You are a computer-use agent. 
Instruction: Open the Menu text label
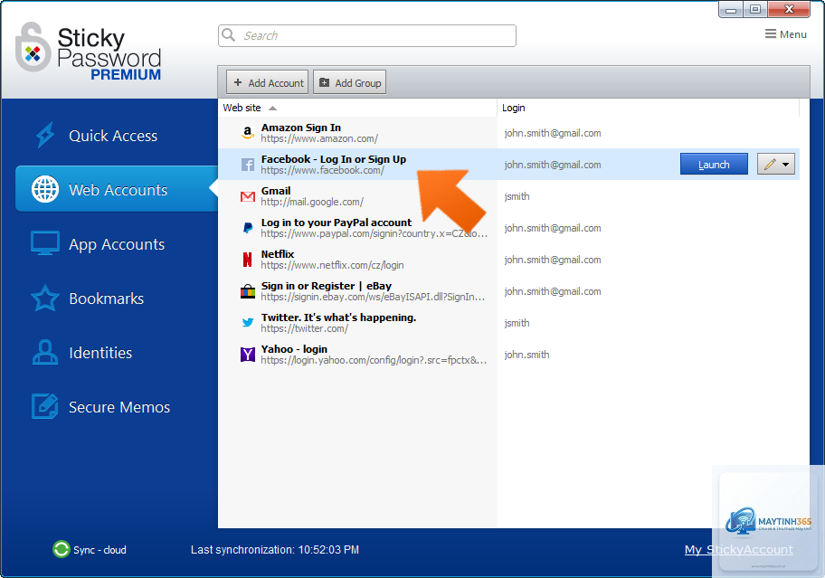[x=793, y=34]
